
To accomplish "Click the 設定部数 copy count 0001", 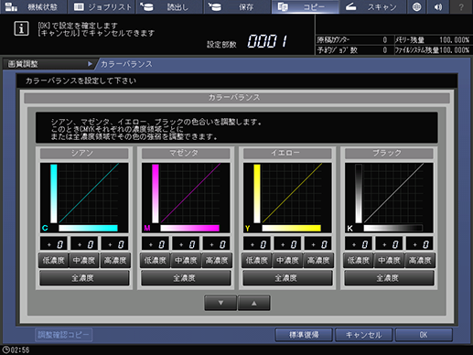I will (268, 41).
